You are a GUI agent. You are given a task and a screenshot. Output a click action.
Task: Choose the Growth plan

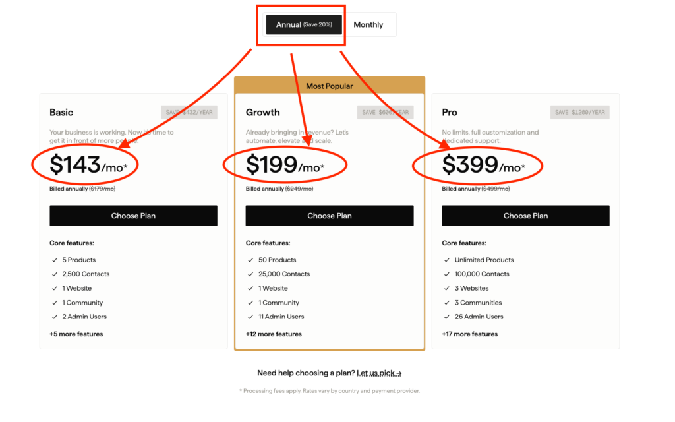pyautogui.click(x=330, y=216)
